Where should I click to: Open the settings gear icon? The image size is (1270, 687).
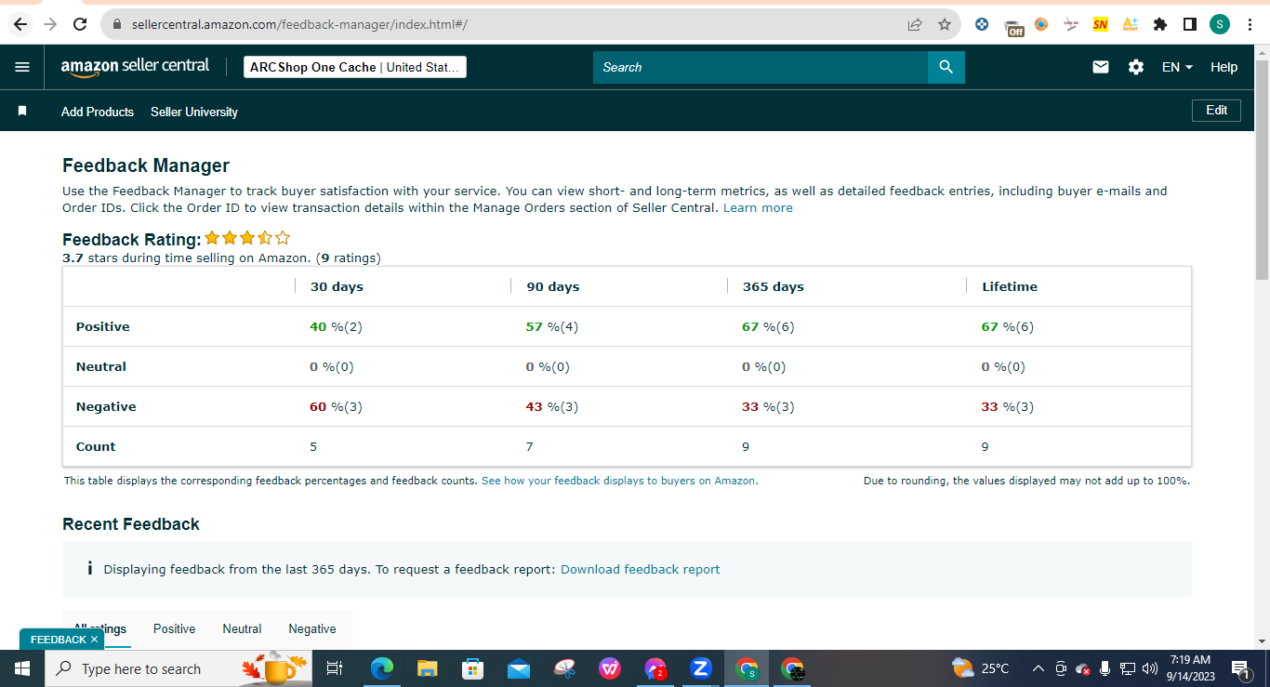tap(1135, 67)
